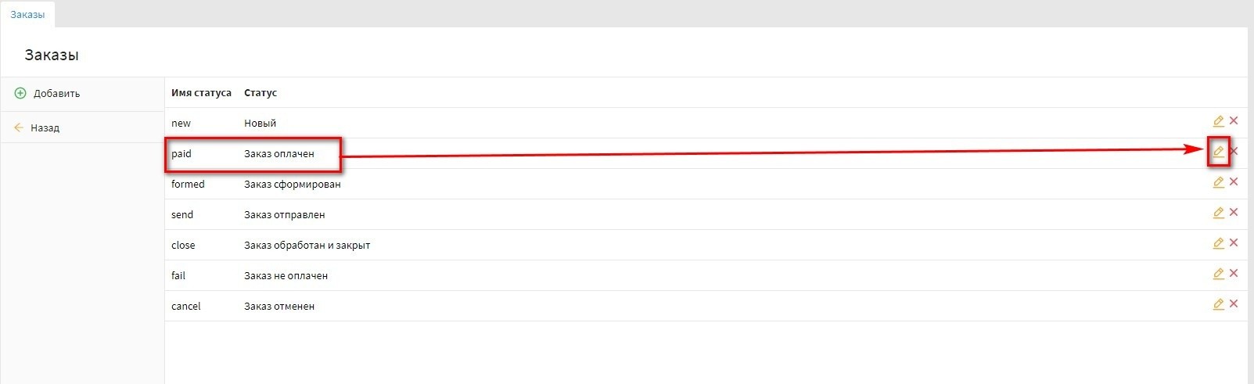Click the pencil icon for 'paid' status
Image resolution: width=1254 pixels, height=384 pixels.
pos(1218,152)
